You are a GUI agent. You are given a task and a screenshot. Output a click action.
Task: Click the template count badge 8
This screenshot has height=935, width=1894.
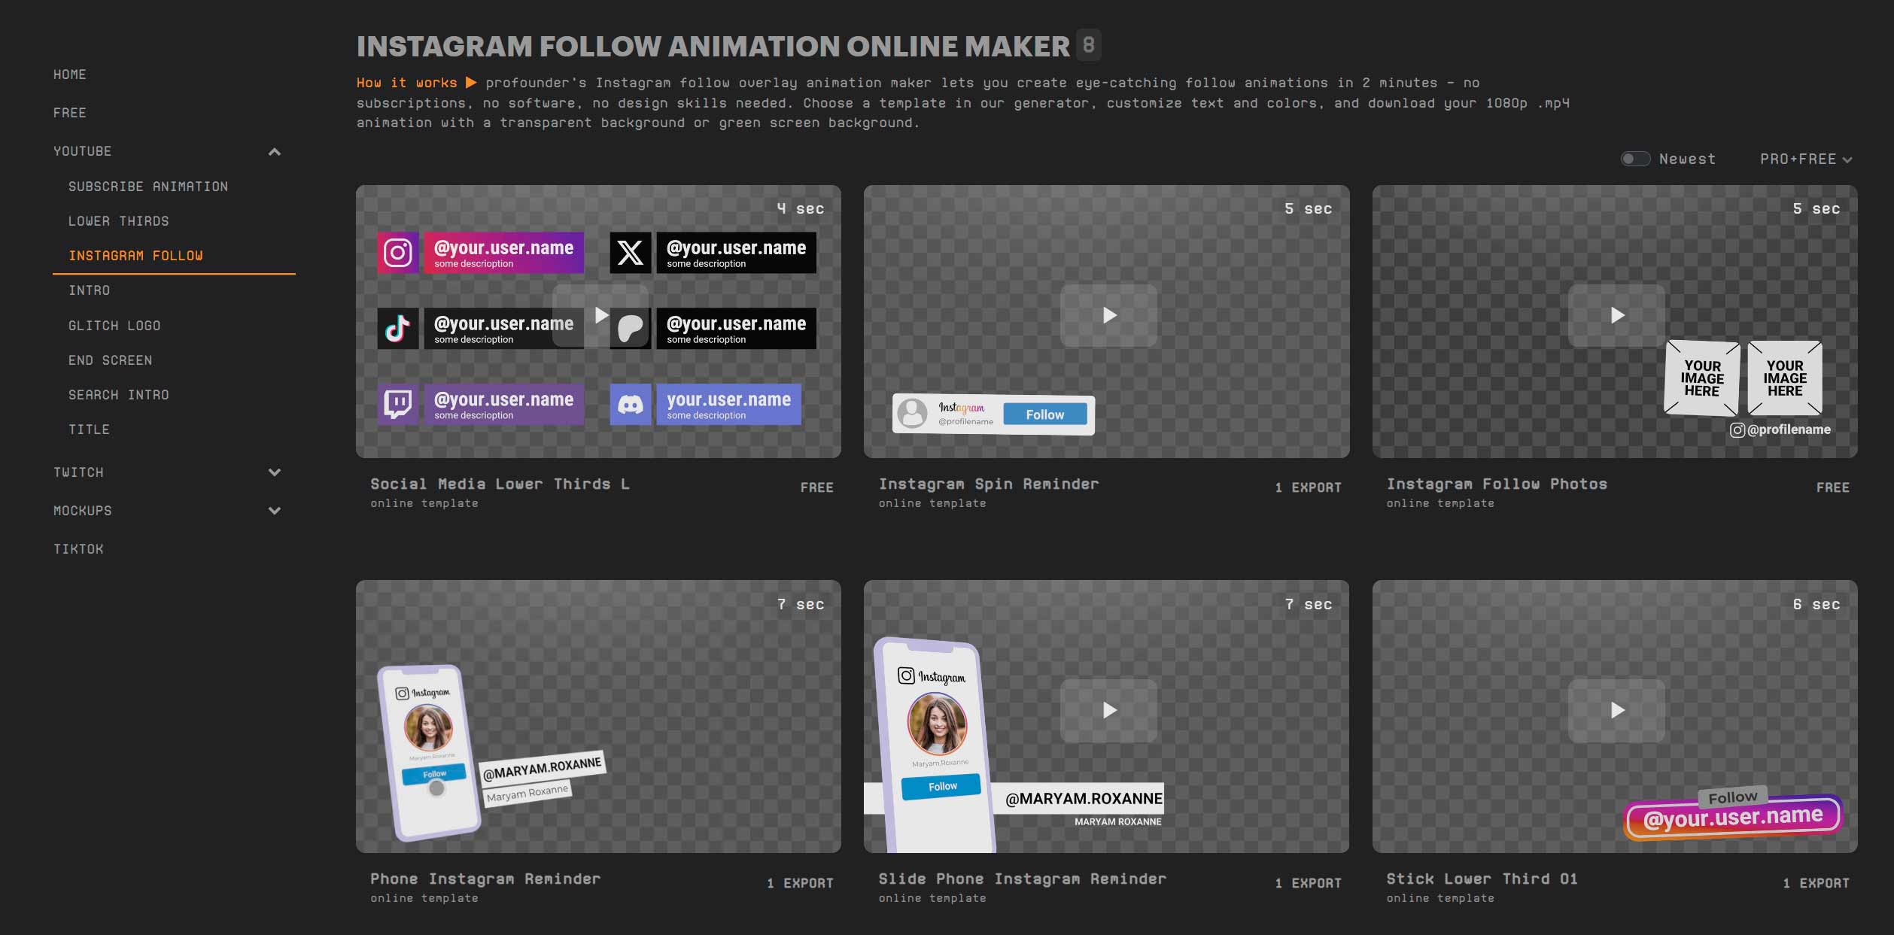(1088, 45)
